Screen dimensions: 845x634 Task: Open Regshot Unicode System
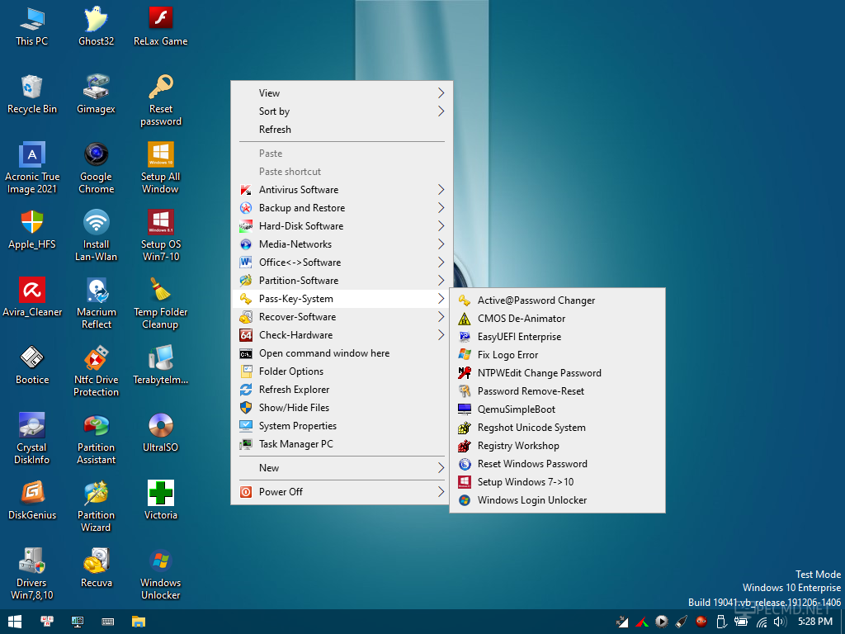tap(557, 428)
